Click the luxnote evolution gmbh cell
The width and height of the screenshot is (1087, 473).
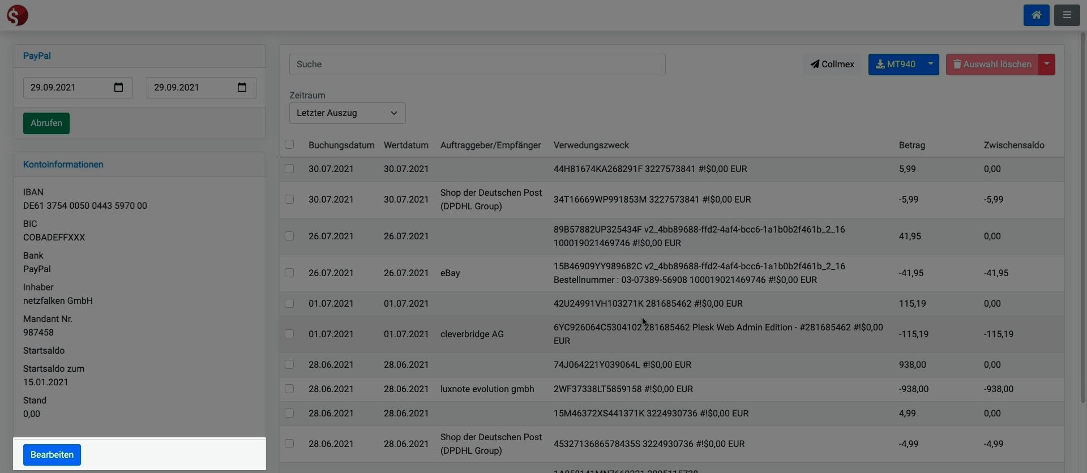(x=487, y=389)
